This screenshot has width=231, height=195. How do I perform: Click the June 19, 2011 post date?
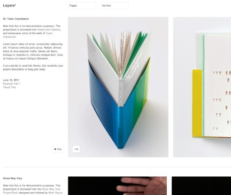[x=11, y=80]
